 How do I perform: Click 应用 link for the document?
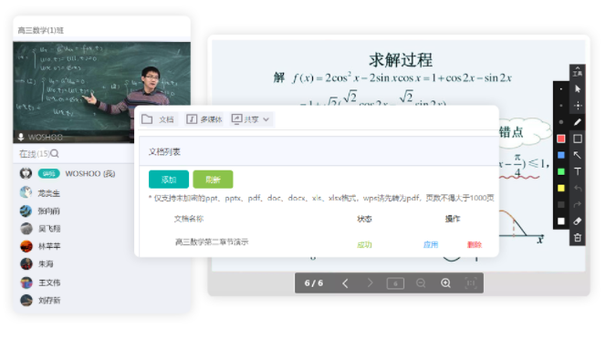(x=431, y=244)
